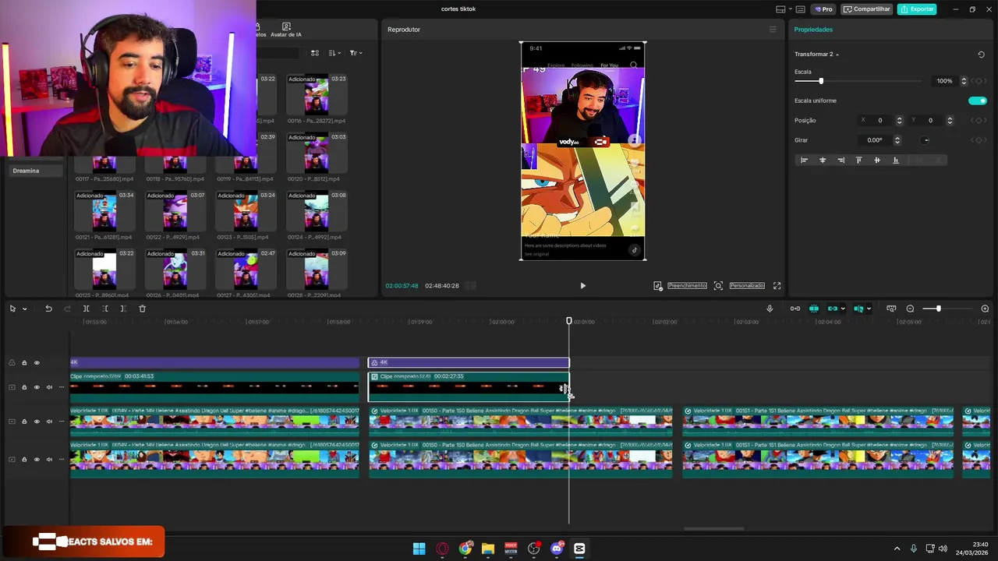The width and height of the screenshot is (998, 561).
Task: Add keyframe for Girar
Action: (x=978, y=140)
